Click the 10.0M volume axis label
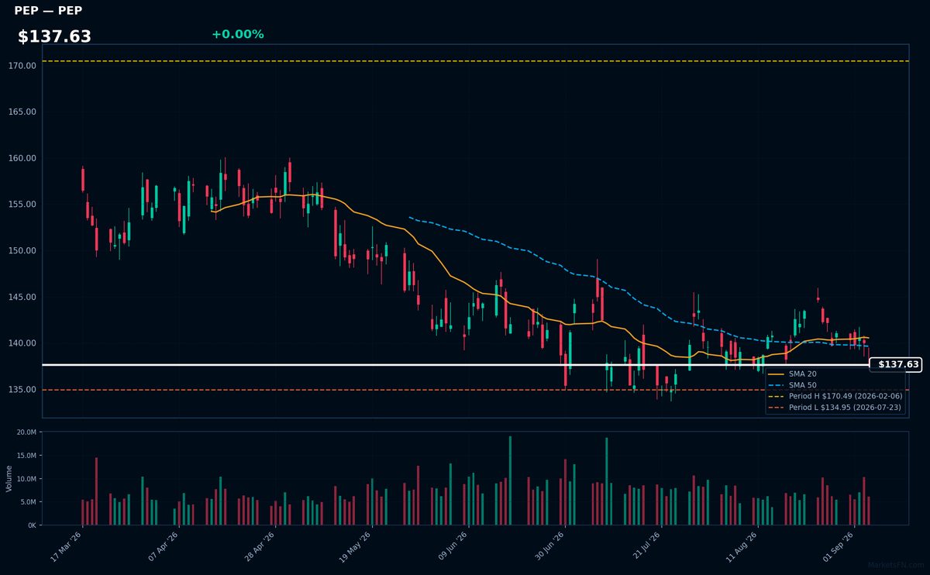The image size is (930, 575). point(26,479)
